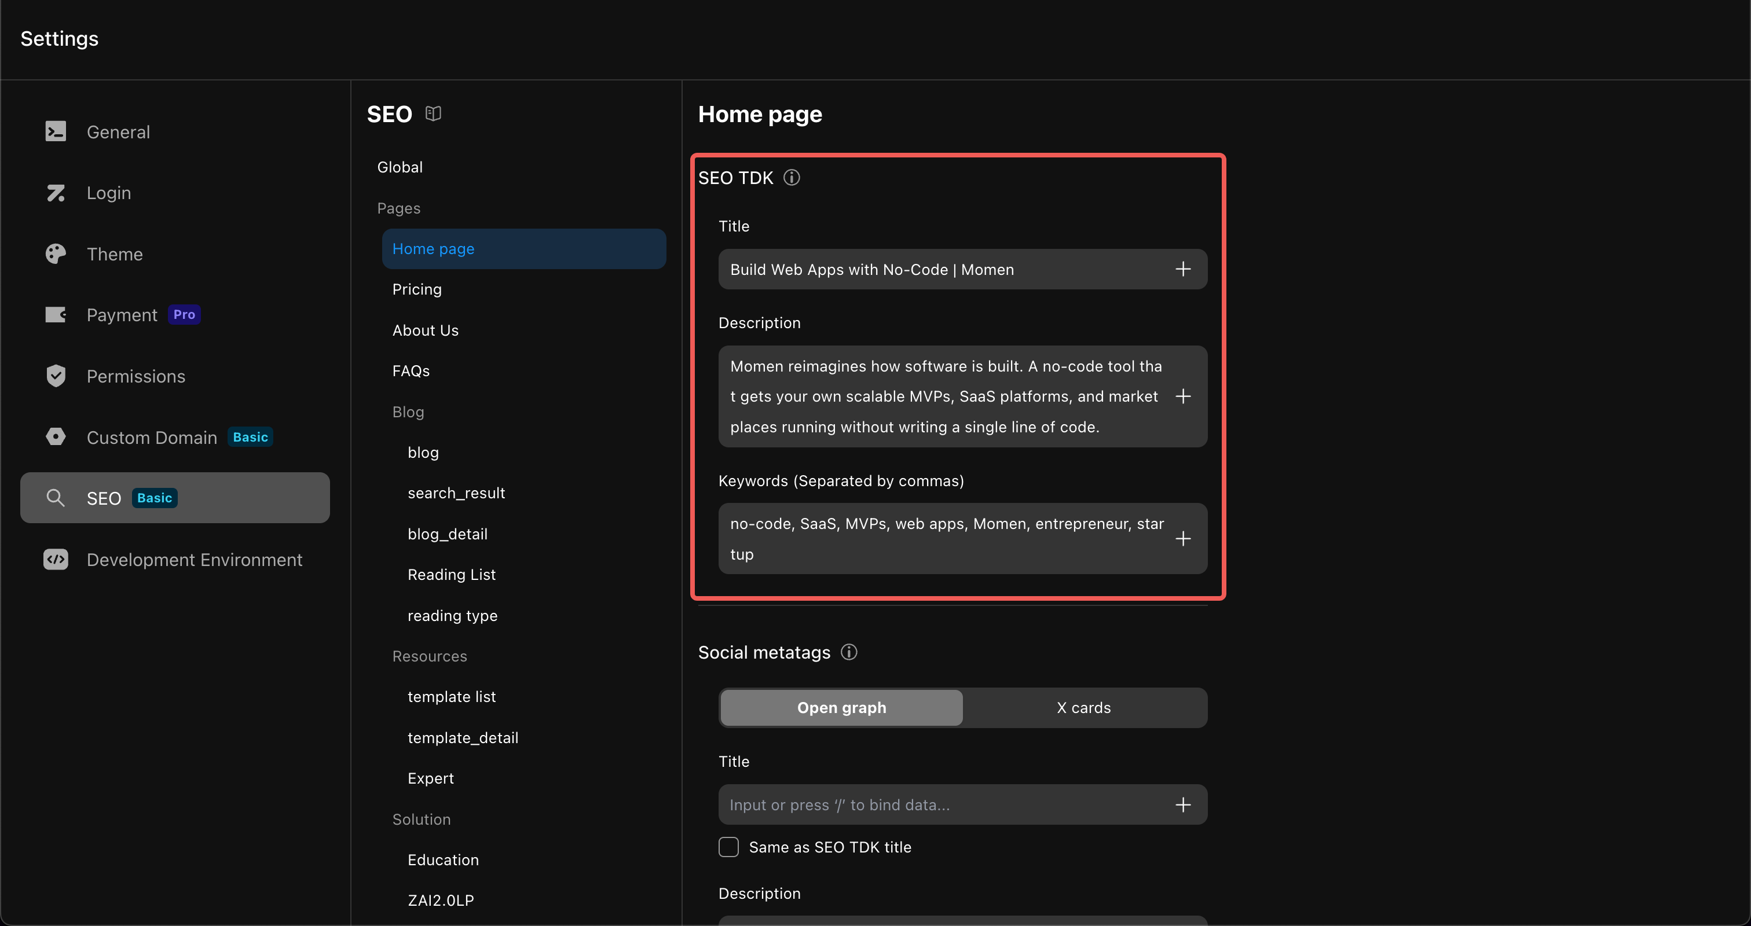1751x926 pixels.
Task: Enable Same as SEO TDK title checkbox
Action: click(x=728, y=847)
